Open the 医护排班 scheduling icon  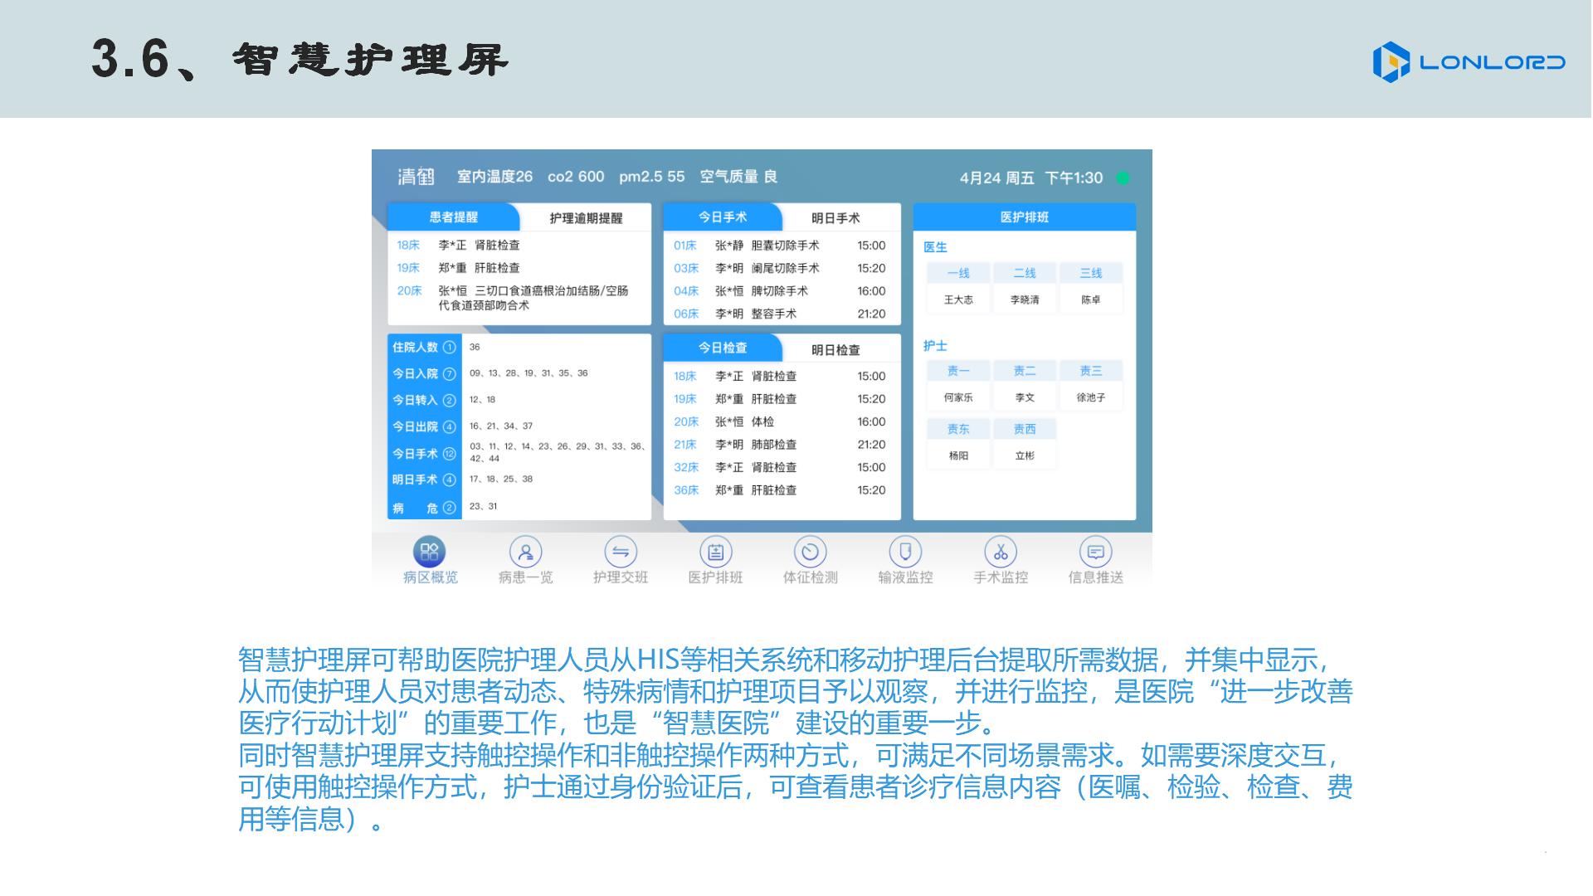point(716,550)
